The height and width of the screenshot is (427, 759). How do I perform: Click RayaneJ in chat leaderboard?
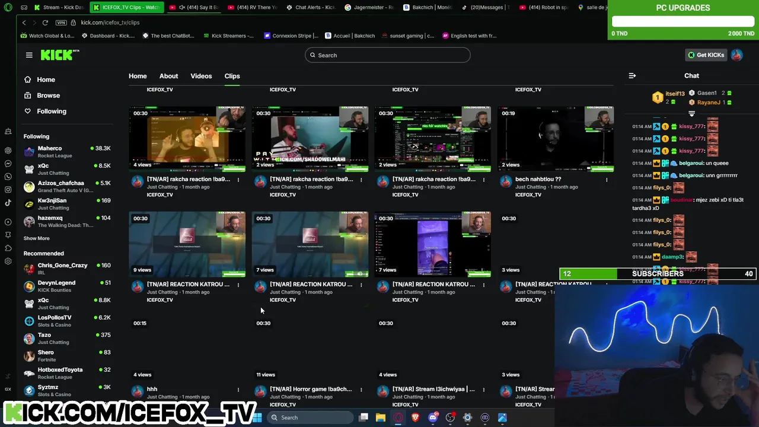[x=709, y=103]
